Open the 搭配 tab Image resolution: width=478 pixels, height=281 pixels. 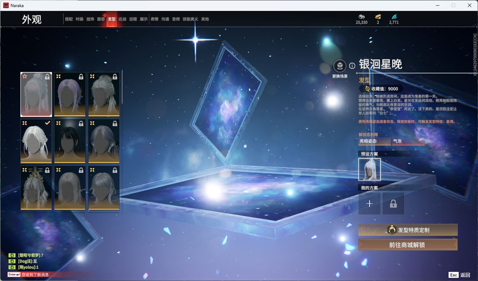[69, 19]
